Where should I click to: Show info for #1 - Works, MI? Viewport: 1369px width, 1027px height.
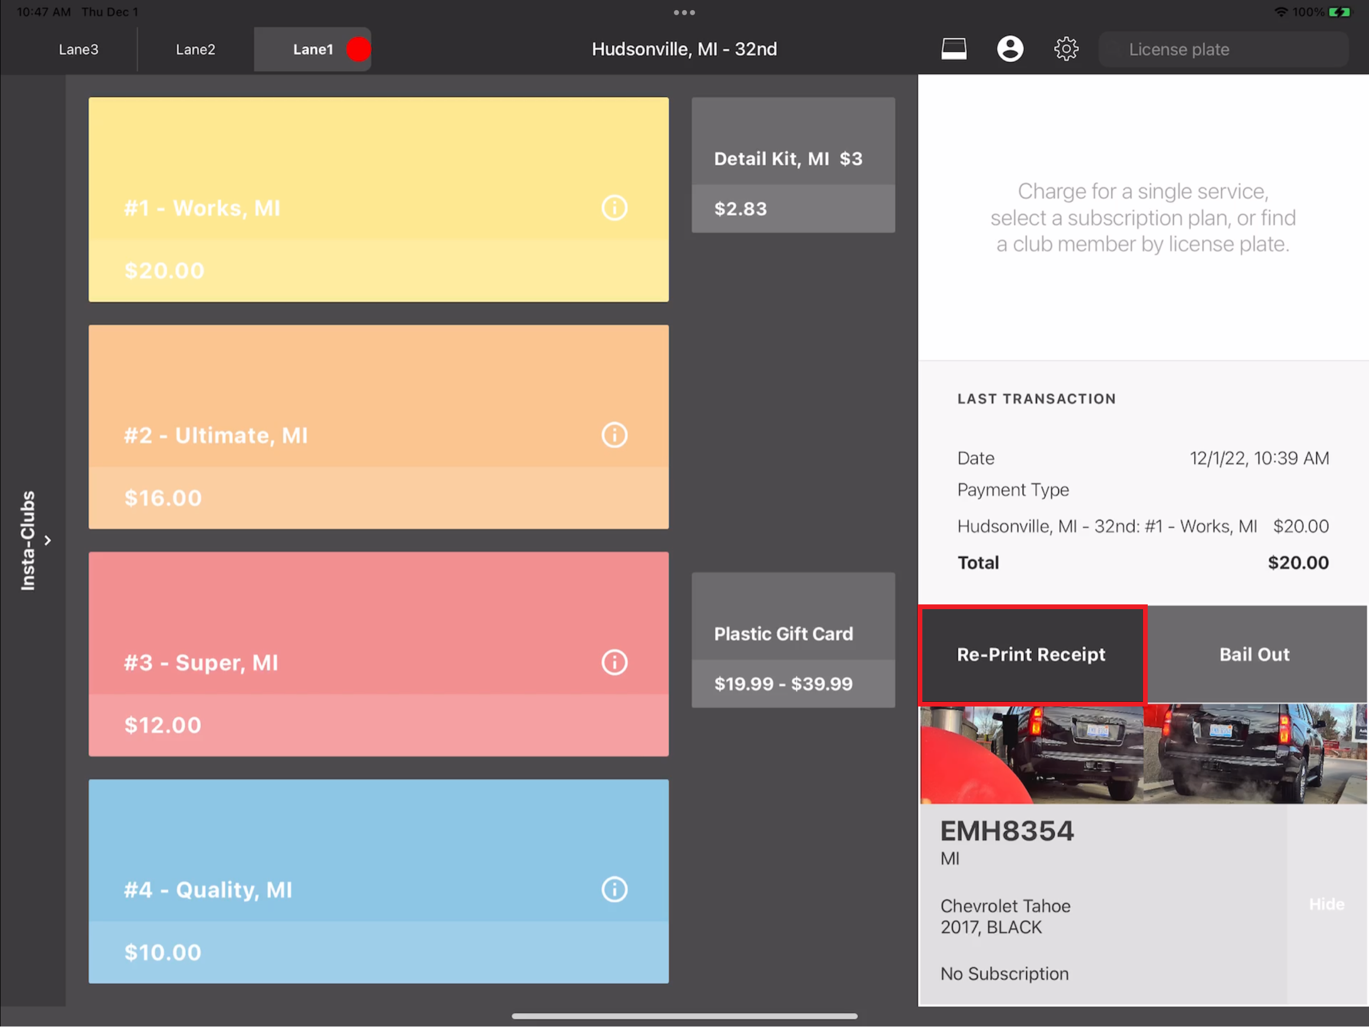[x=614, y=208]
